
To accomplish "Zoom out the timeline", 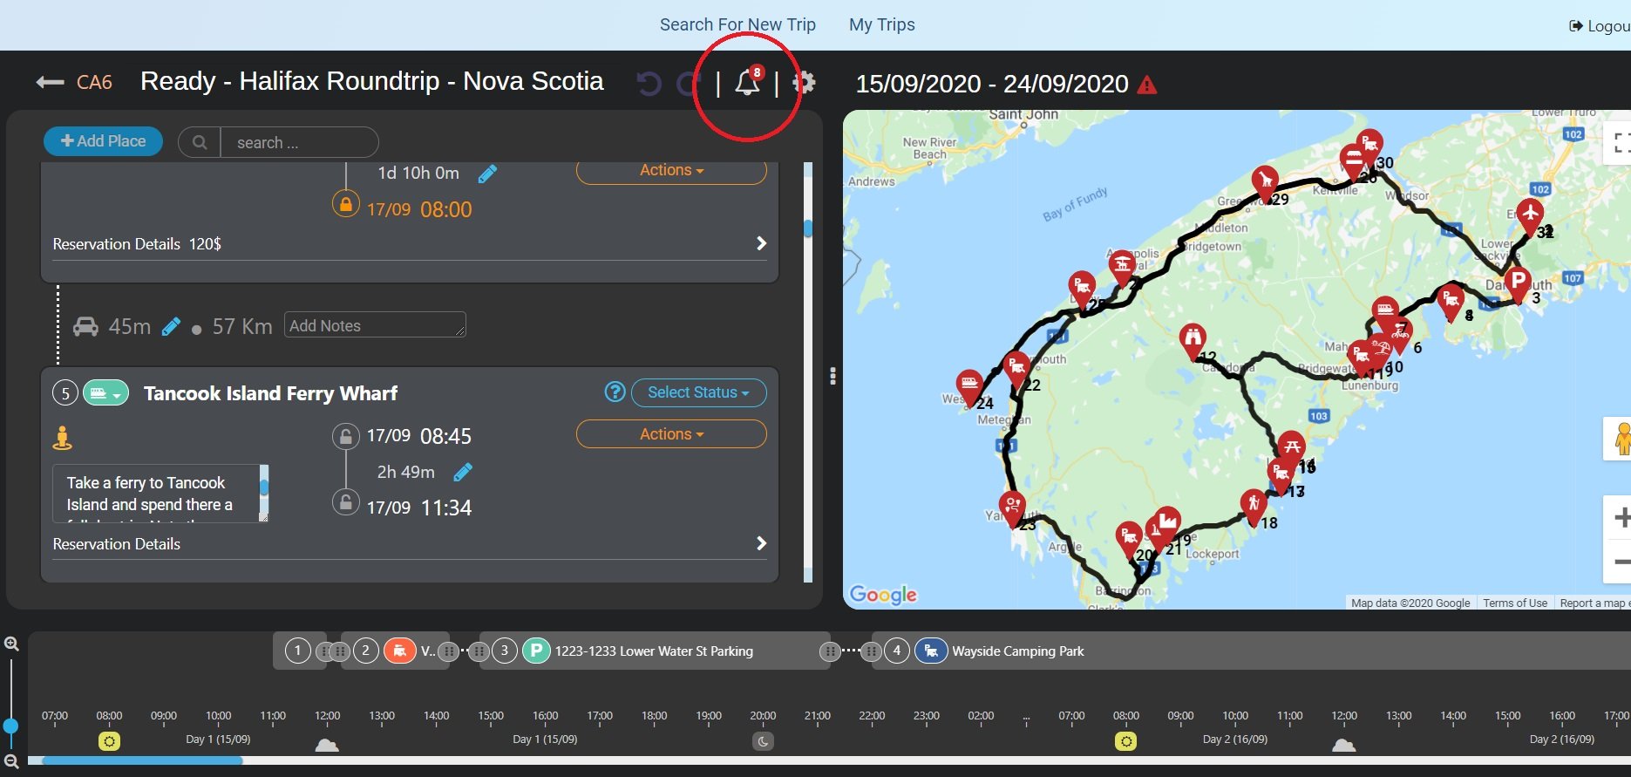I will (x=11, y=761).
